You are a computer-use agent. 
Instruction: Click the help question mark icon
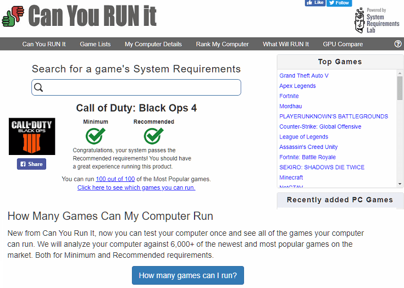(x=398, y=44)
